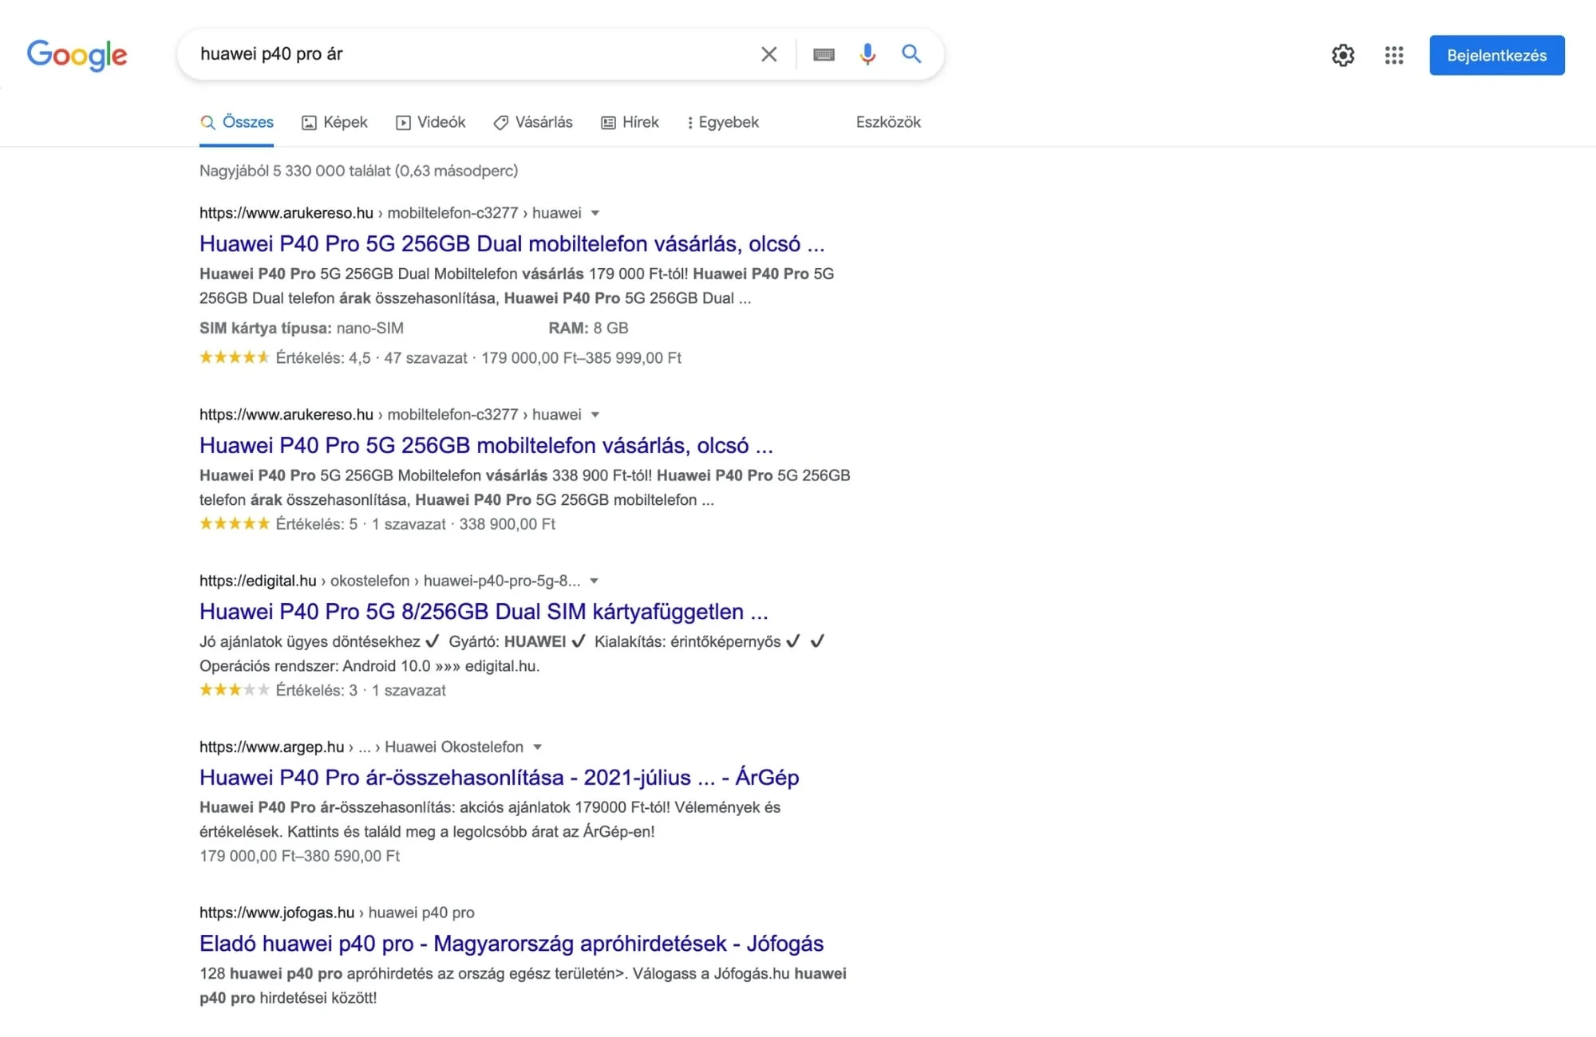The height and width of the screenshot is (1037, 1596).
Task: Open Huawei P40 Pro ár-összehasonlítása ÁrGép result
Action: pyautogui.click(x=499, y=777)
